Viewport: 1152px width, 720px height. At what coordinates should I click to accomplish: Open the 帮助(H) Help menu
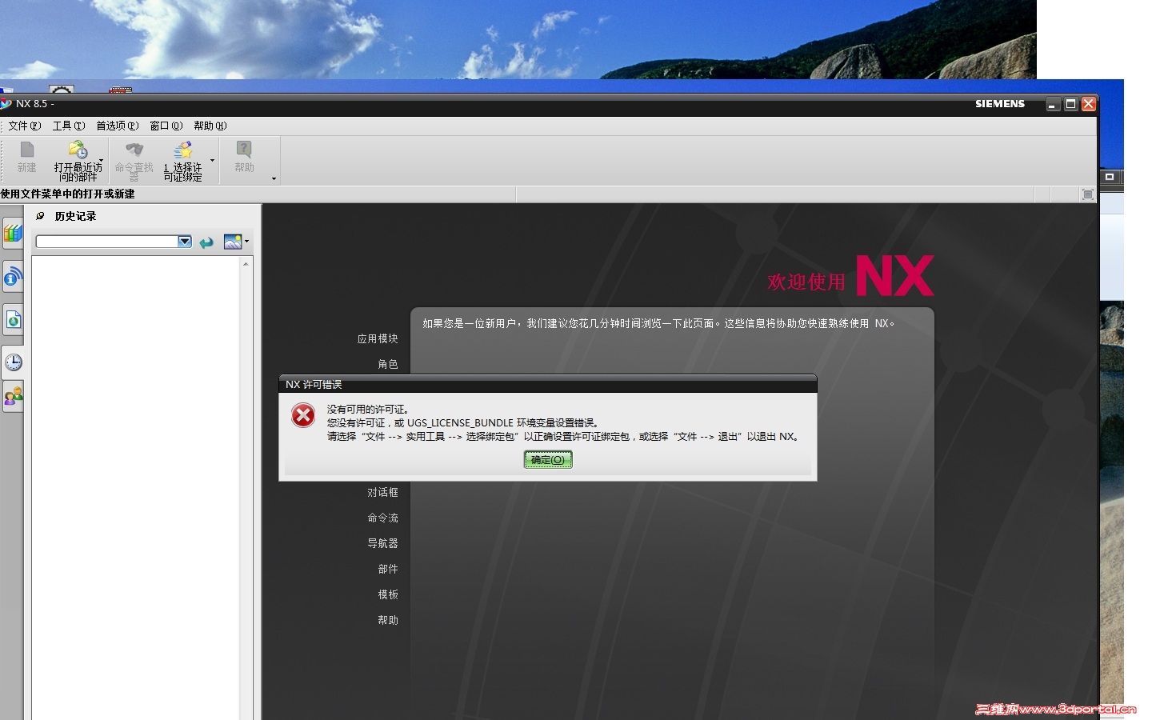point(210,126)
